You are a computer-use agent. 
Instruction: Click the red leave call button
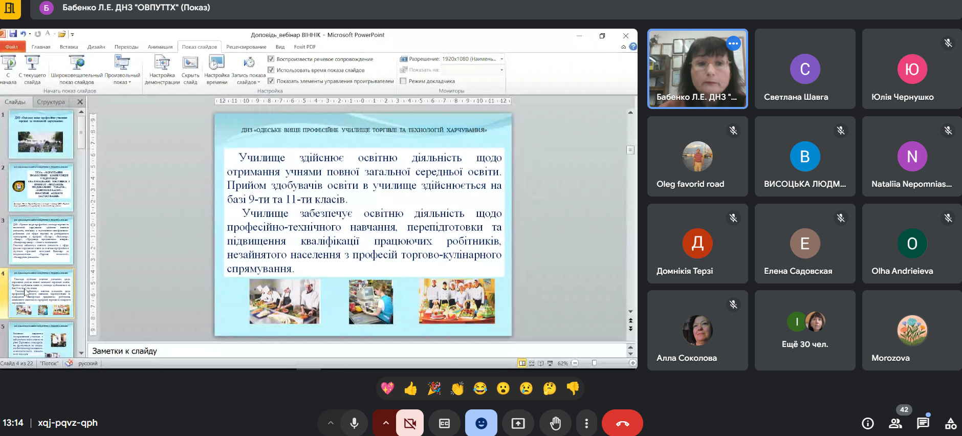coord(622,423)
